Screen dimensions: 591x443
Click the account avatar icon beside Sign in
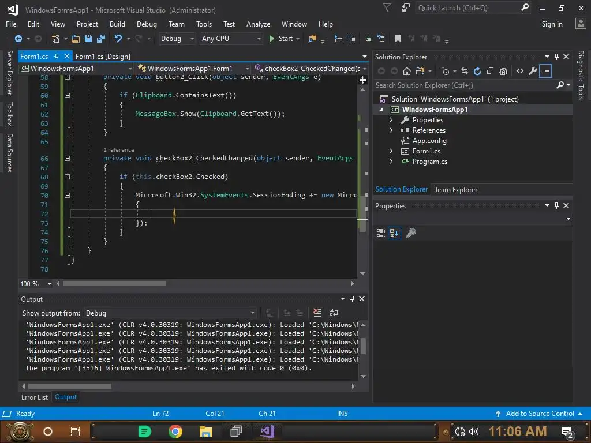tap(581, 24)
